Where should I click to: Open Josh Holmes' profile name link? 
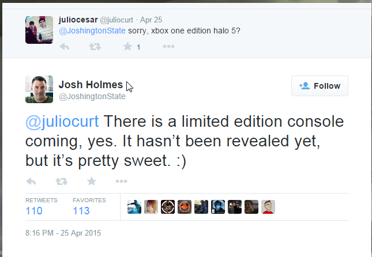point(91,85)
